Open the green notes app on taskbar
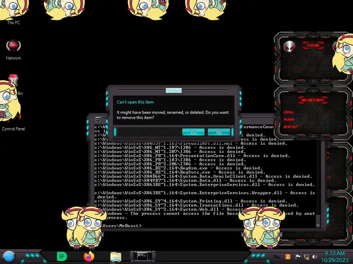Image resolution: width=353 pixels, height=264 pixels. tap(62, 256)
